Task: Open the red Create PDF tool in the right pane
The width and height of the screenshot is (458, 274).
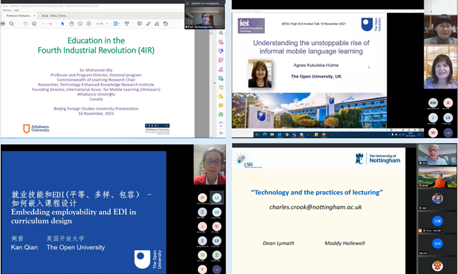Action: (221, 42)
